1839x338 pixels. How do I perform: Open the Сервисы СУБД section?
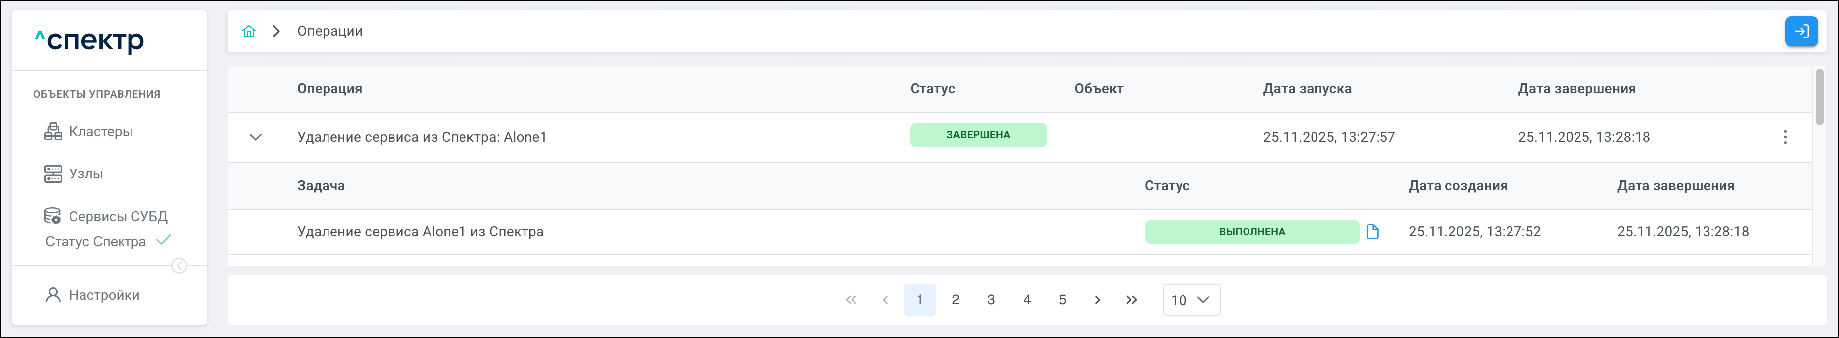click(x=118, y=216)
